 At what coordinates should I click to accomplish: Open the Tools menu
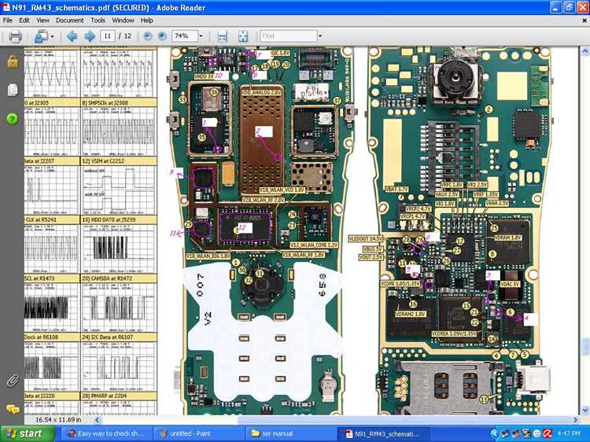coord(98,20)
